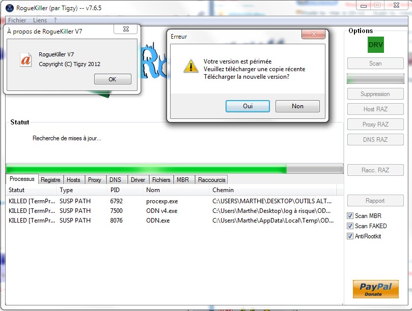
Task: Minimize the RogueKiller main window
Action: (364, 6)
